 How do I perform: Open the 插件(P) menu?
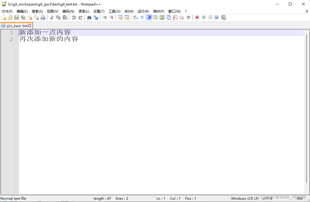(159, 11)
